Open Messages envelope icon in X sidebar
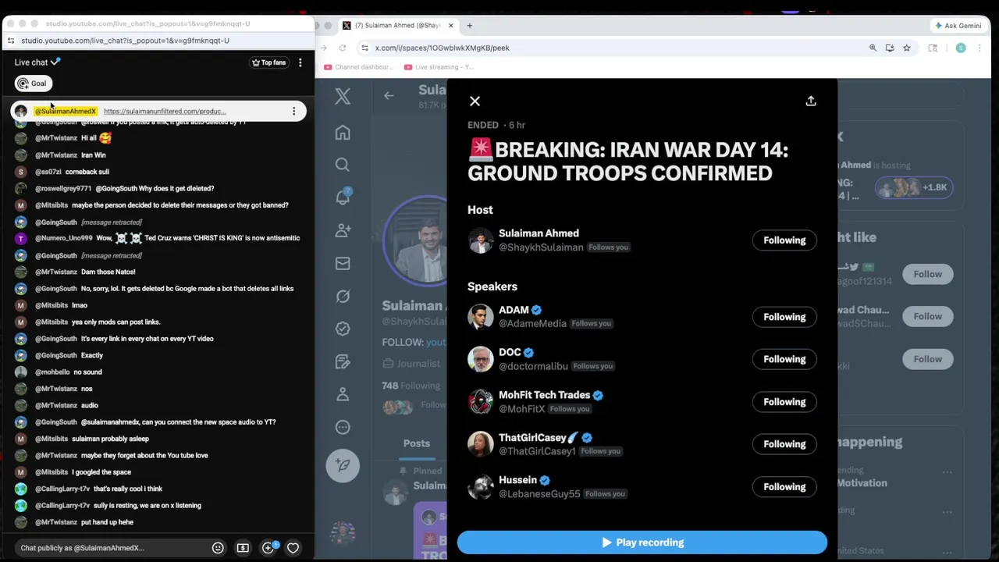 343,263
